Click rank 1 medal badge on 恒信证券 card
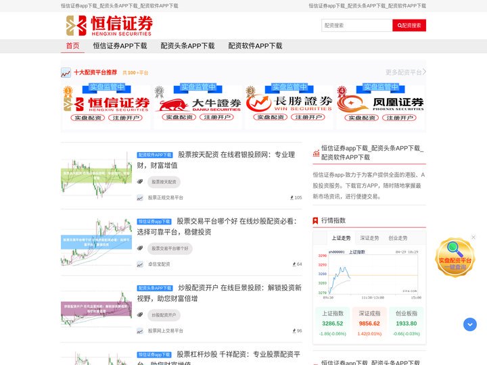This screenshot has height=365, width=487. point(68,92)
